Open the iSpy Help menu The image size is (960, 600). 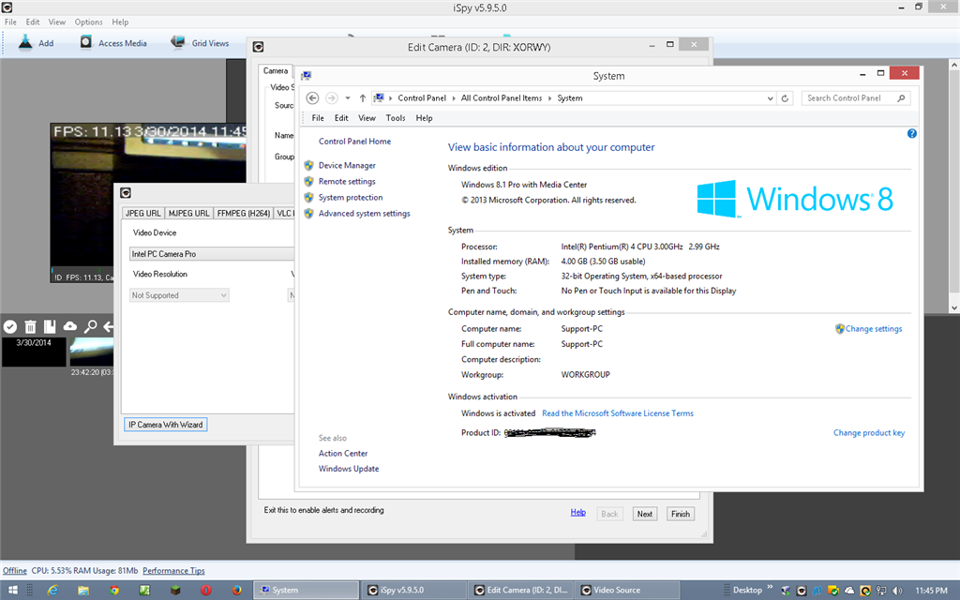120,22
